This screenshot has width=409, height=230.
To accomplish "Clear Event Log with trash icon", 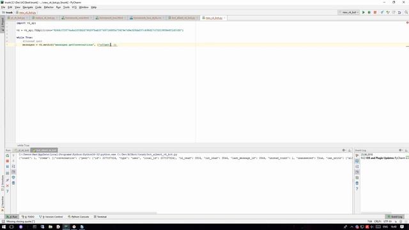I will [357, 183].
